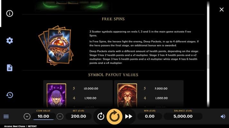The image size is (229, 128).
Task: Open the game rules document icon
Action: click(10, 68)
